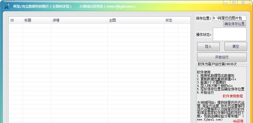Start processing with 开始运行 button

pos(222,57)
